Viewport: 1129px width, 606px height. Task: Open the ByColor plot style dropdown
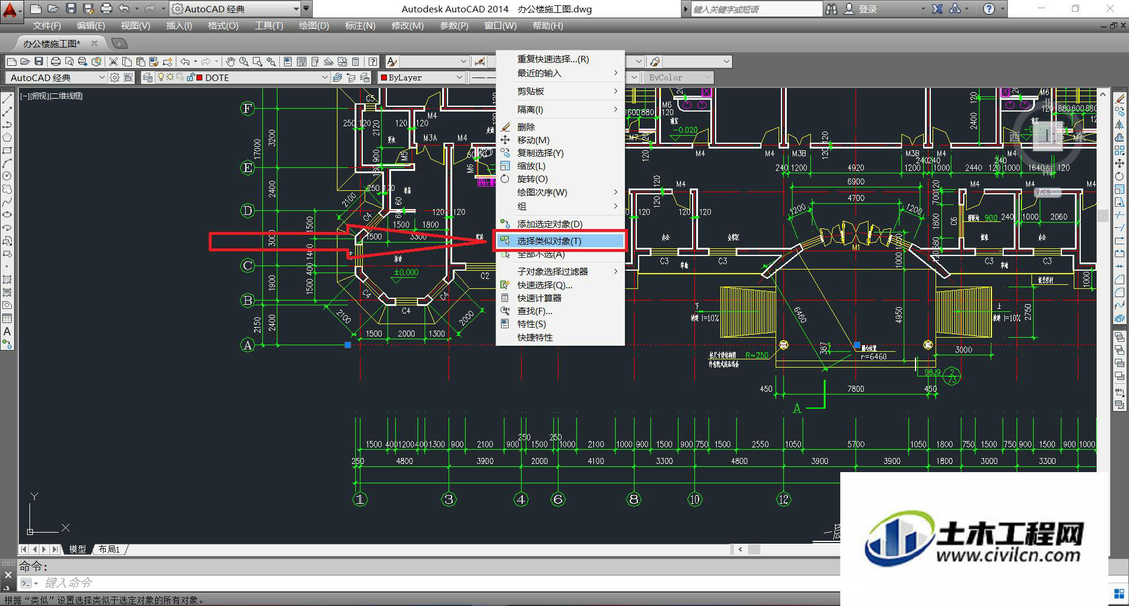(707, 78)
